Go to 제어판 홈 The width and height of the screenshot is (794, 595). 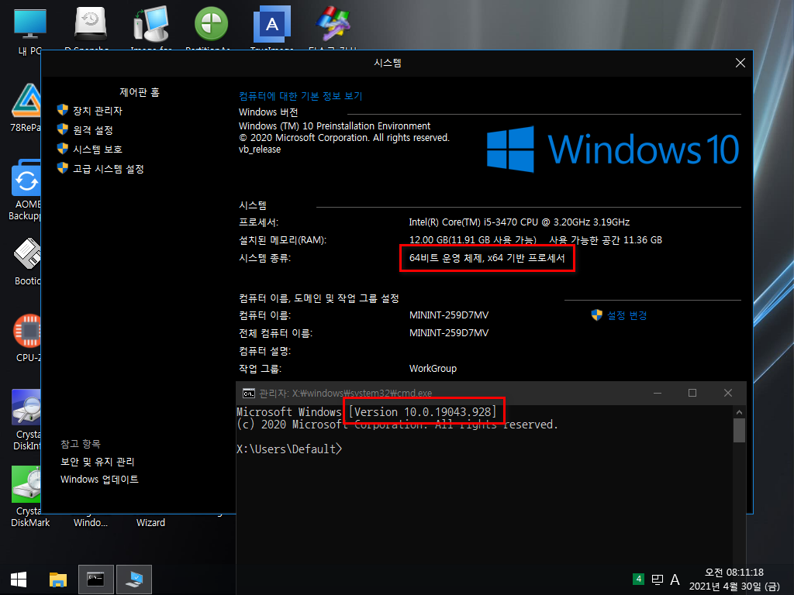(x=140, y=92)
